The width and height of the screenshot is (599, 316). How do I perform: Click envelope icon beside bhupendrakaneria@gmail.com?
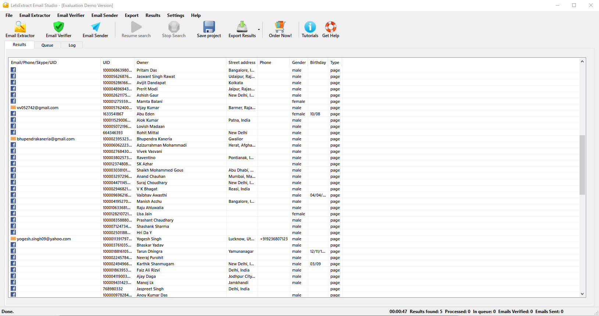point(13,139)
